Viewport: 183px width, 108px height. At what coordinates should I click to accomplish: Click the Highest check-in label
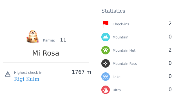click(x=28, y=73)
